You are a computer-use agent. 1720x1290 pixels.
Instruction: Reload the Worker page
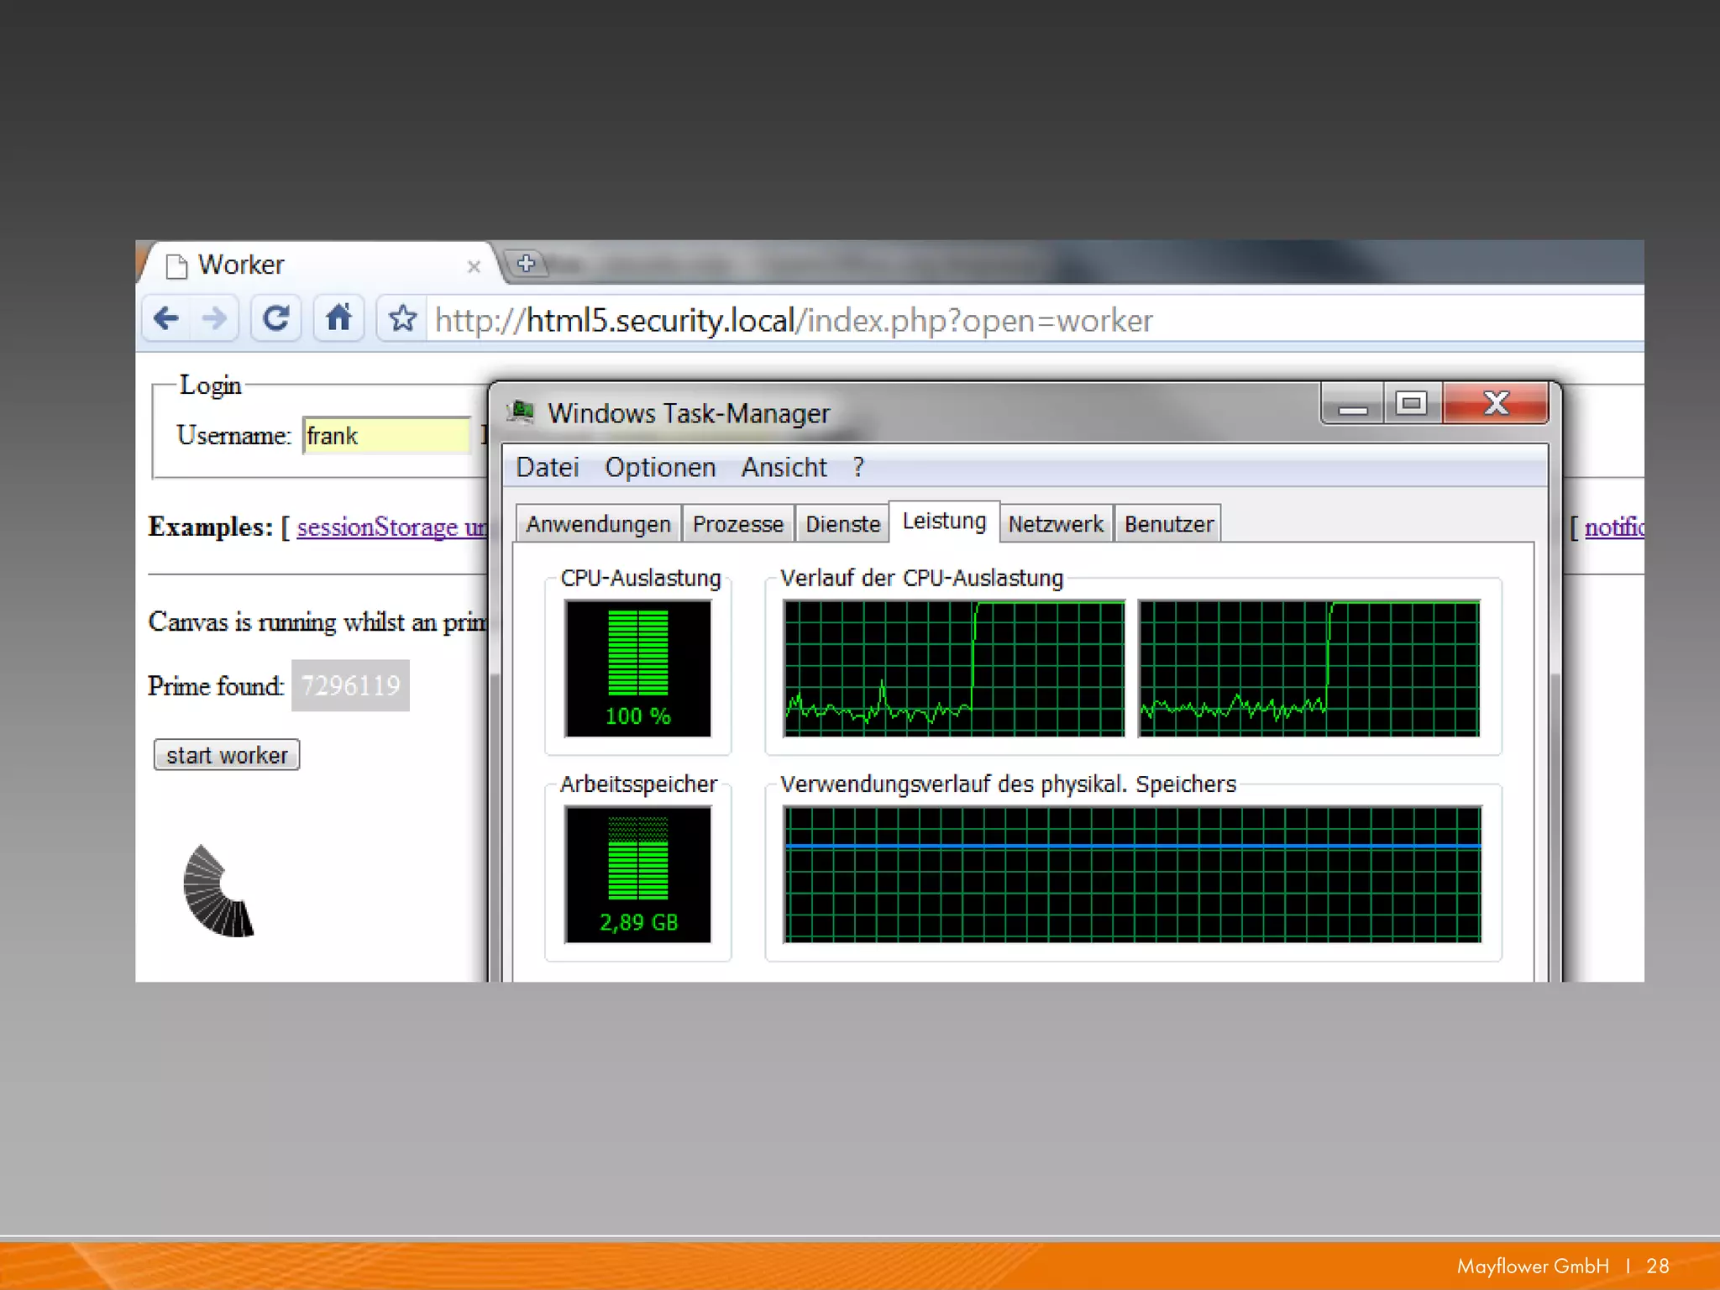click(x=275, y=318)
